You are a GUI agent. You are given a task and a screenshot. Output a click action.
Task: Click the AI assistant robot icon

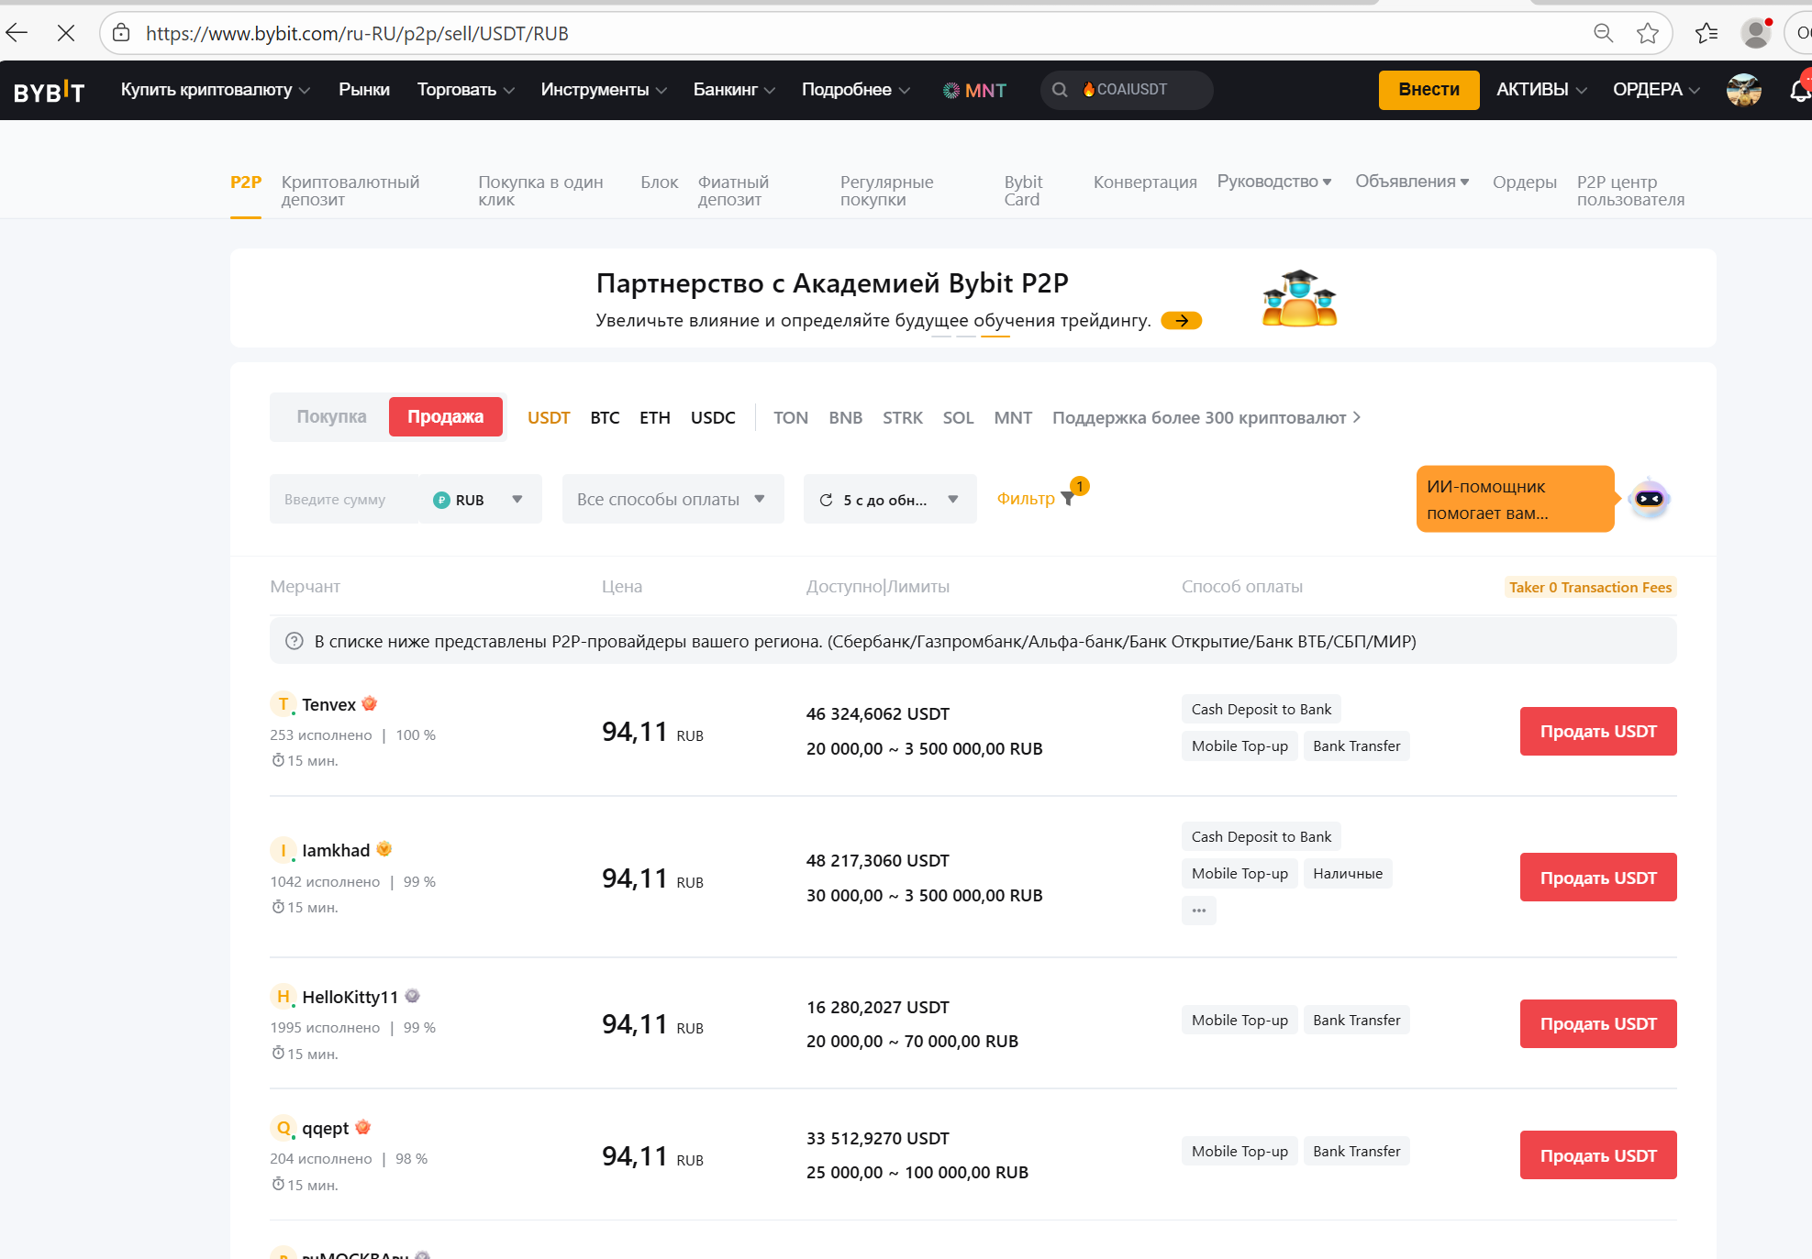tap(1649, 499)
